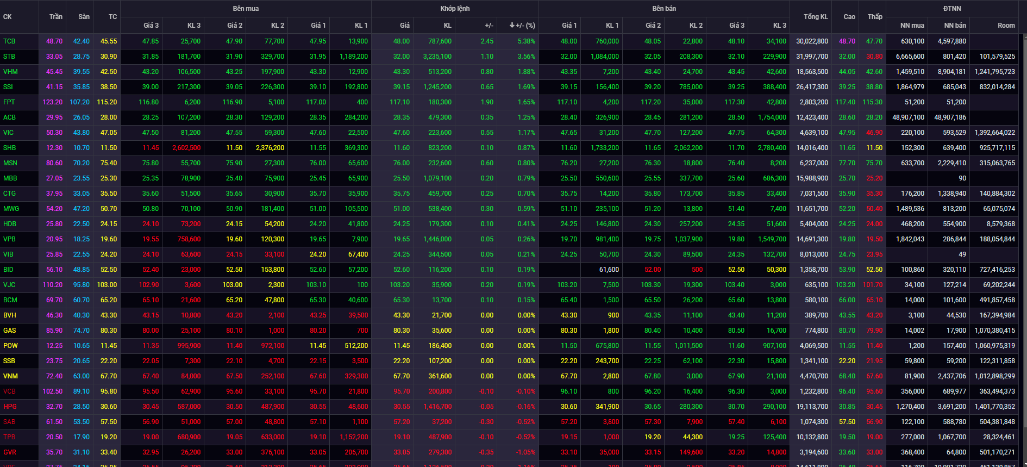This screenshot has height=467, width=1027.
Task: Click TCB's change value 5.38%
Action: coord(527,41)
